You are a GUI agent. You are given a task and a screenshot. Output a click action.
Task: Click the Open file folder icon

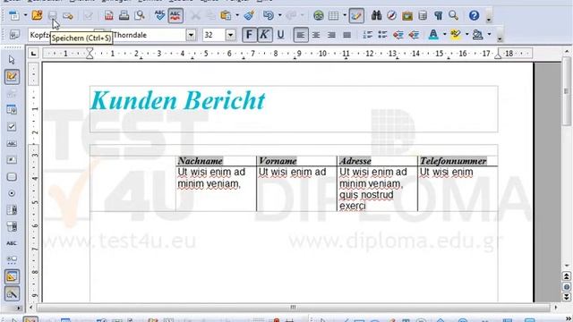[x=37, y=15]
